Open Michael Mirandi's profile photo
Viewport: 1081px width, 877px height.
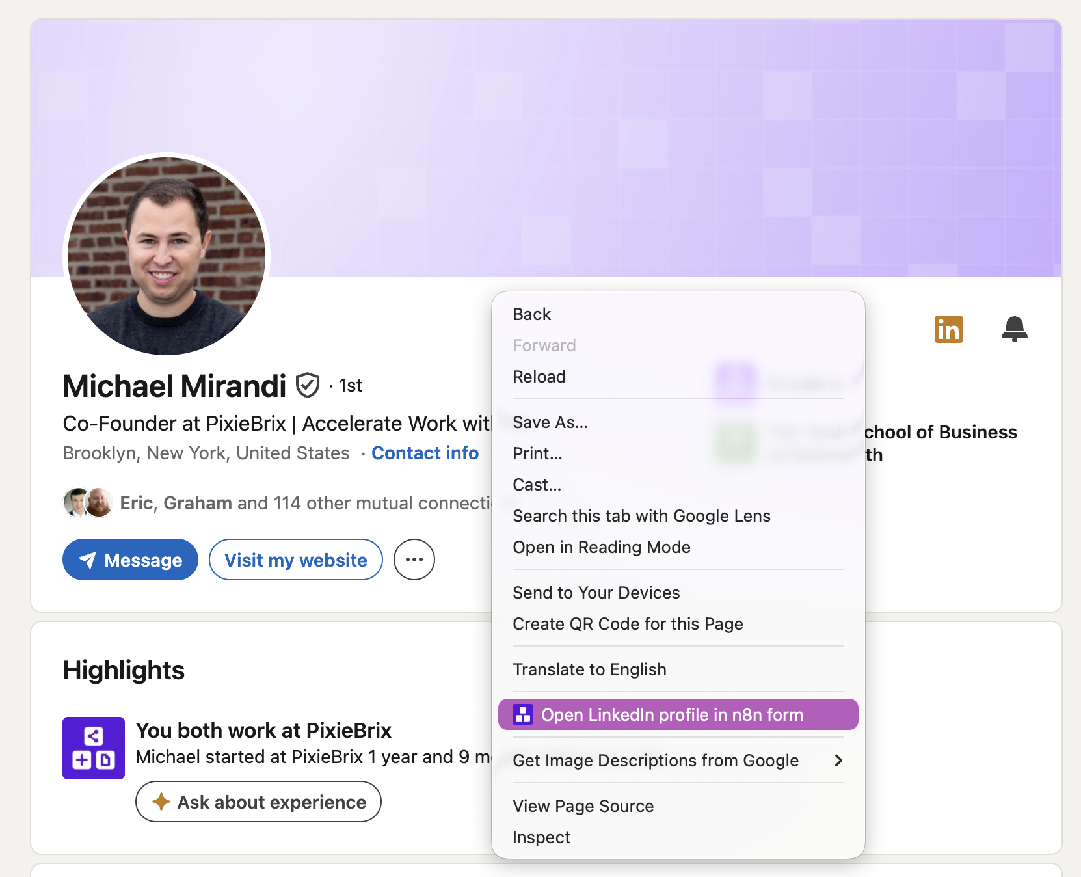(x=167, y=256)
